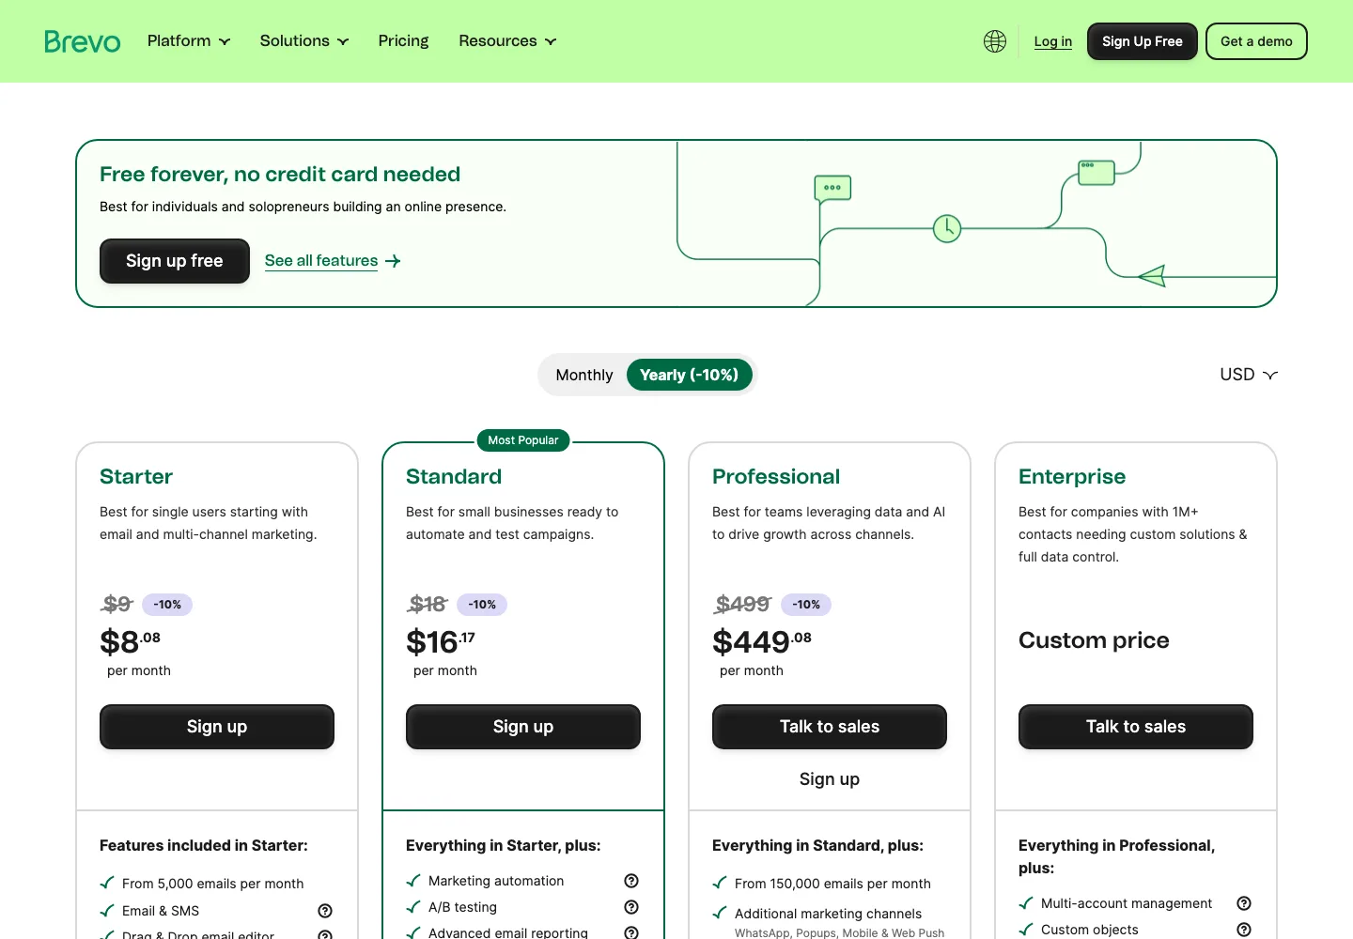
Task: Open the USD currency dropdown
Action: coord(1249,375)
